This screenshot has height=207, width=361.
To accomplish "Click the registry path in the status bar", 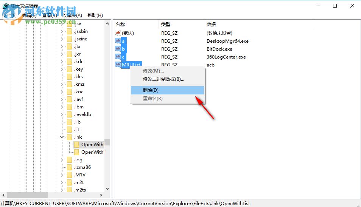I will point(125,204).
